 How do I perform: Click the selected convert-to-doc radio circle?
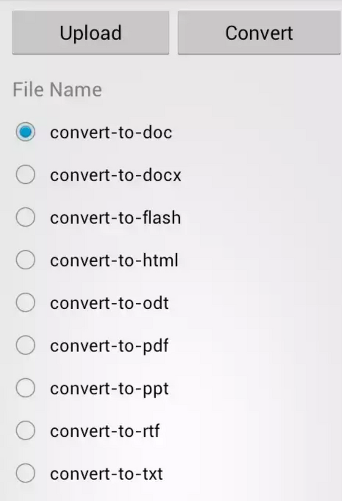click(25, 132)
